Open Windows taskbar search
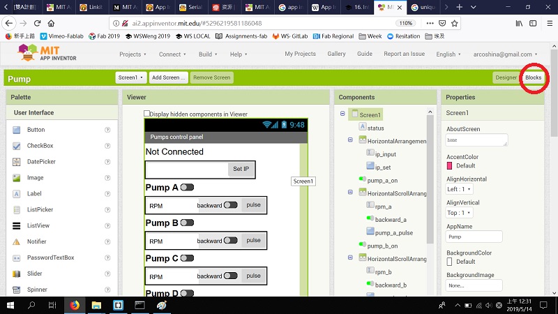 [x=31, y=305]
